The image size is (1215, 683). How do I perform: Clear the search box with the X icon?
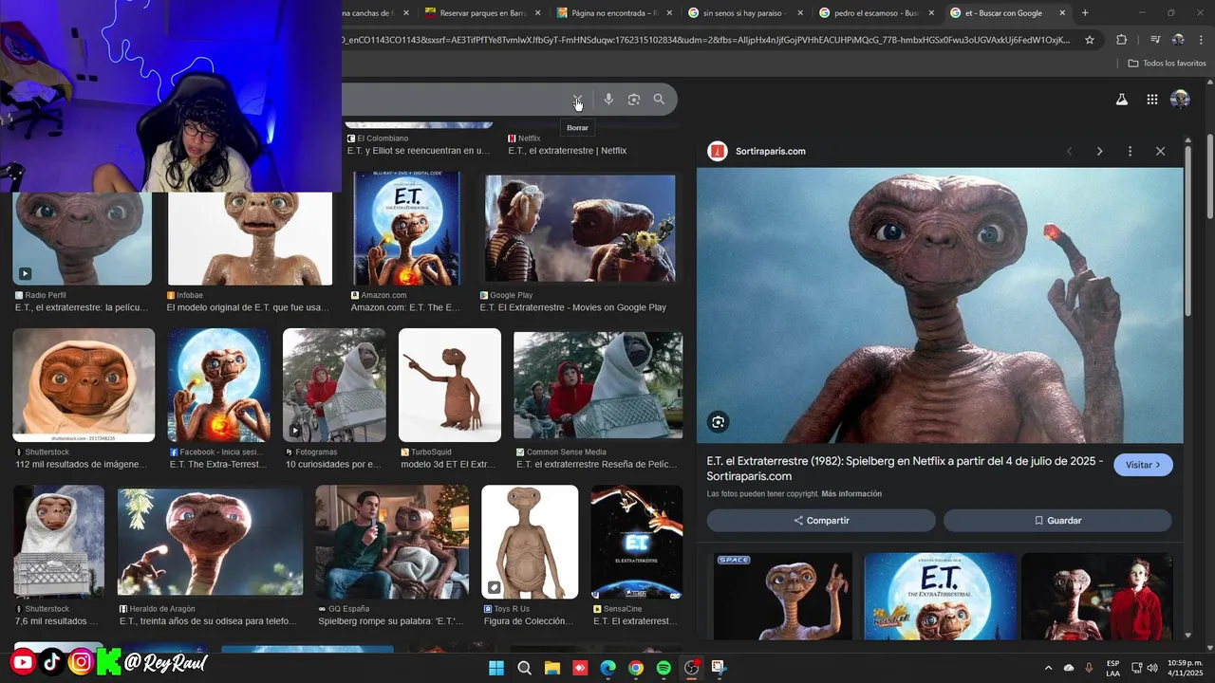coord(577,100)
